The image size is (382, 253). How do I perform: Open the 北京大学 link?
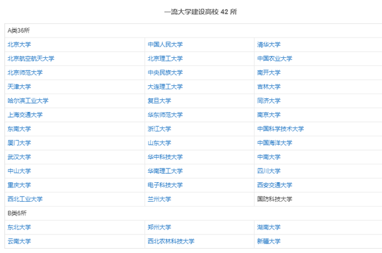click(x=19, y=45)
